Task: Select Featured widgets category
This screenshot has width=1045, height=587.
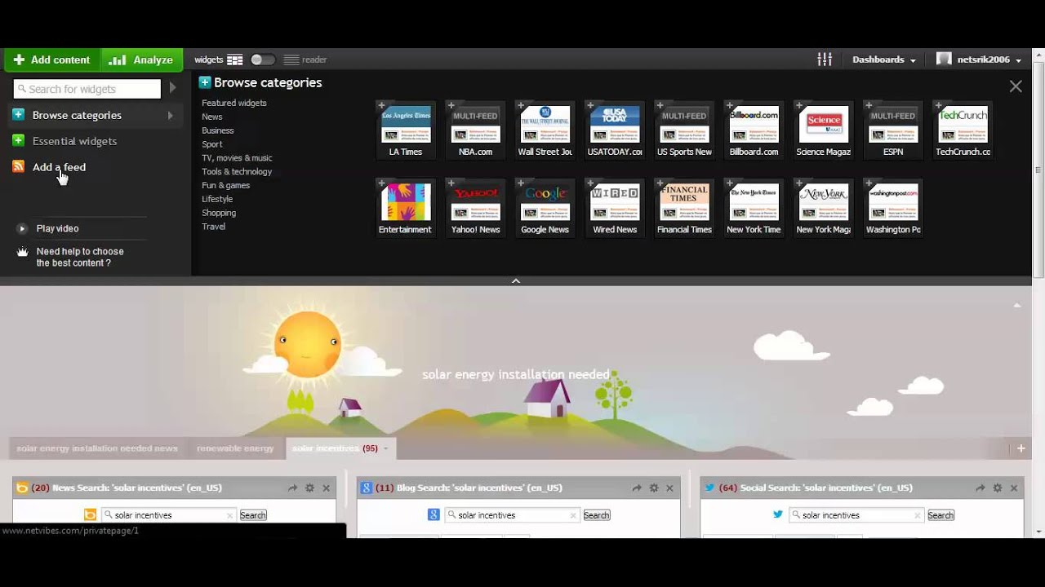Action: (x=234, y=103)
